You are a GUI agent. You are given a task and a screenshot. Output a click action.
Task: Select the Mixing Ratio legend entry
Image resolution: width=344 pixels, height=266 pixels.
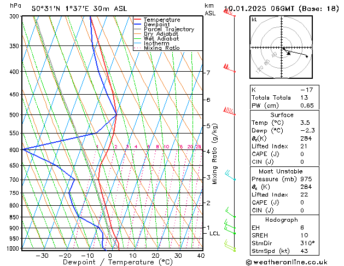(x=157, y=48)
